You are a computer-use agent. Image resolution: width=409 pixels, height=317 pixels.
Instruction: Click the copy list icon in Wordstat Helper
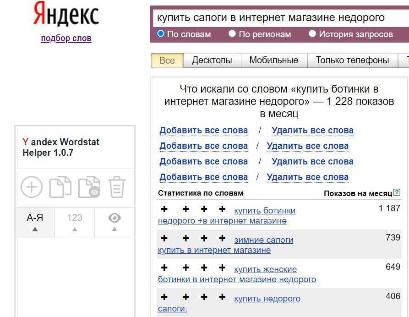(x=60, y=187)
